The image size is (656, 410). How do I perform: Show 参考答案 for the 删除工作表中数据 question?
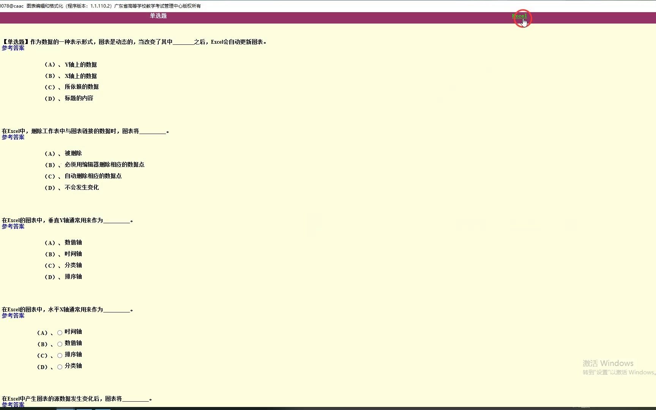tap(13, 137)
